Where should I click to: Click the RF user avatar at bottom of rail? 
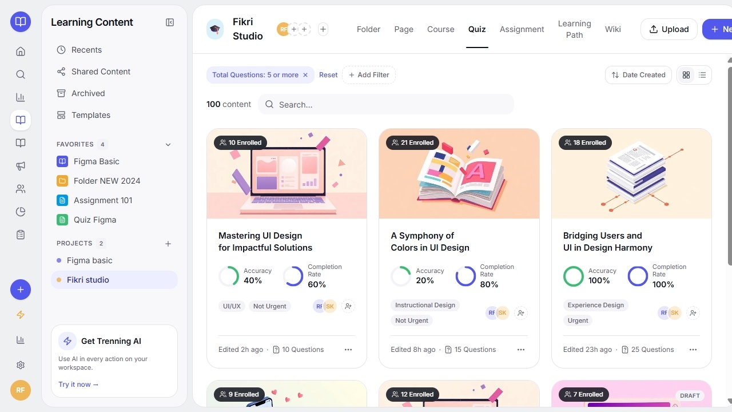tap(21, 390)
